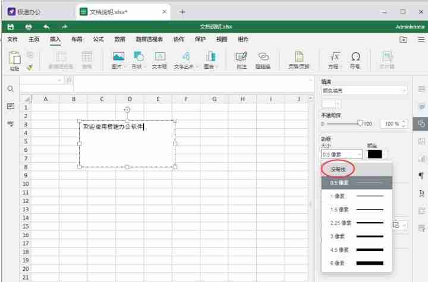Open the Shapes (形状) tool
428x282 pixels.
[139, 56]
